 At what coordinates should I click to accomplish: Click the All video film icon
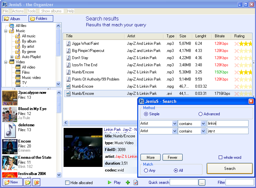click(18, 67)
